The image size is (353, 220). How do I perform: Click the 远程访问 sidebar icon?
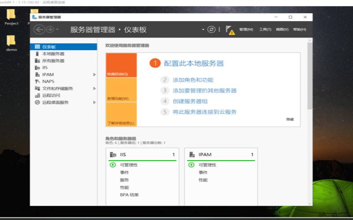(x=38, y=95)
